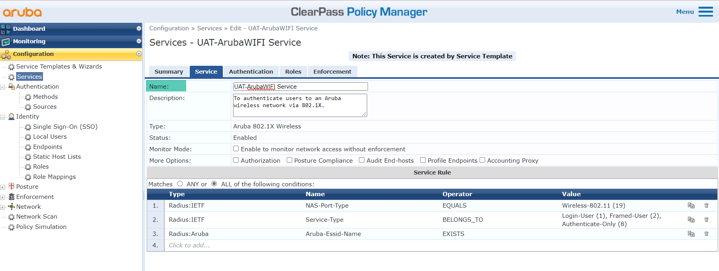This screenshot has height=271, width=719.
Task: Collapse the Configuration section arrow
Action: (139, 54)
